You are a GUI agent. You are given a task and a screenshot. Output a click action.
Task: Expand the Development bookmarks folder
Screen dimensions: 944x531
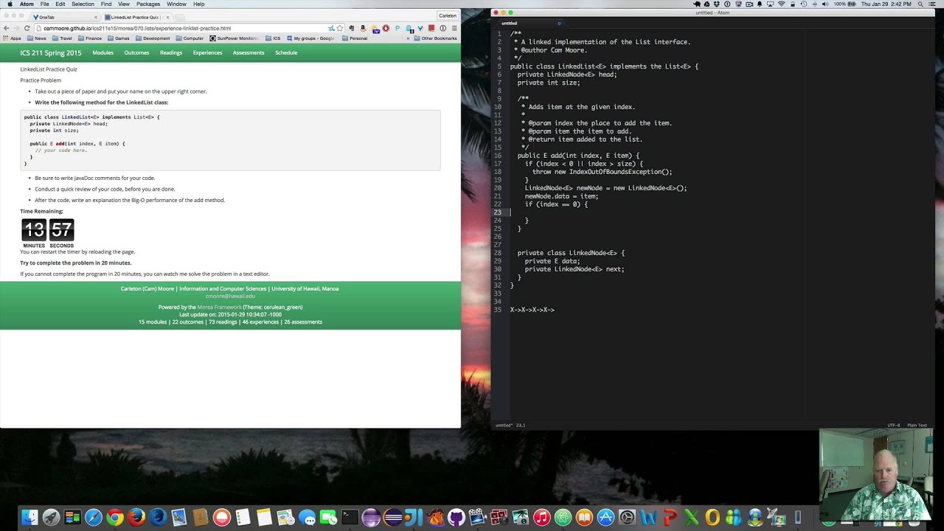point(152,38)
